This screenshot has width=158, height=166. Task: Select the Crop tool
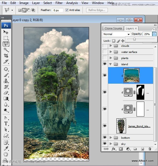click(x=6, y=56)
